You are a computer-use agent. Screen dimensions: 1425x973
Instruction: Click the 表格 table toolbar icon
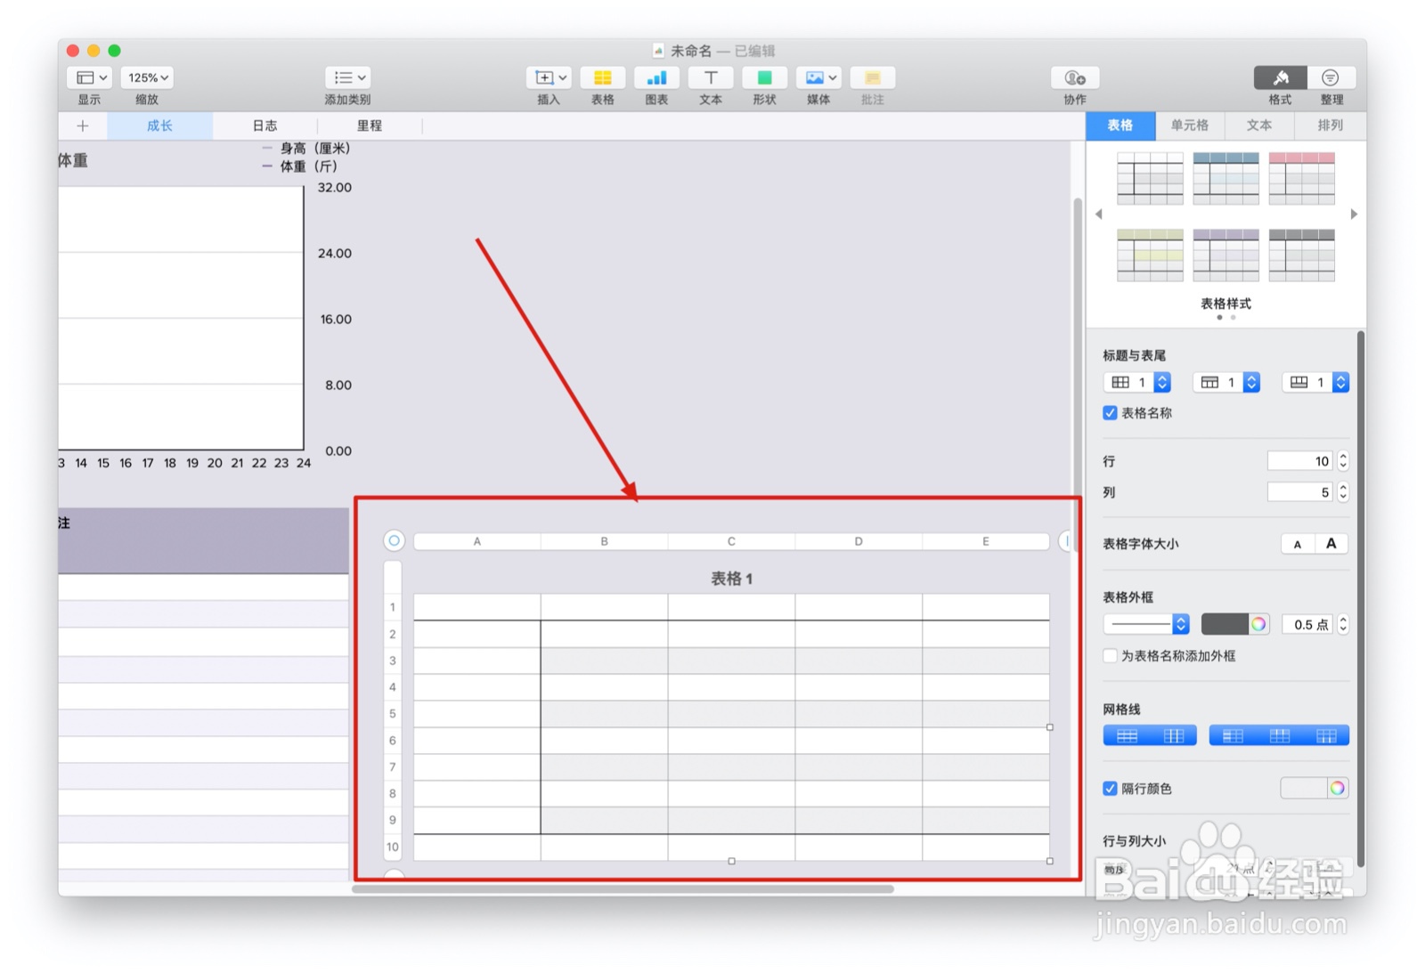coord(603,77)
